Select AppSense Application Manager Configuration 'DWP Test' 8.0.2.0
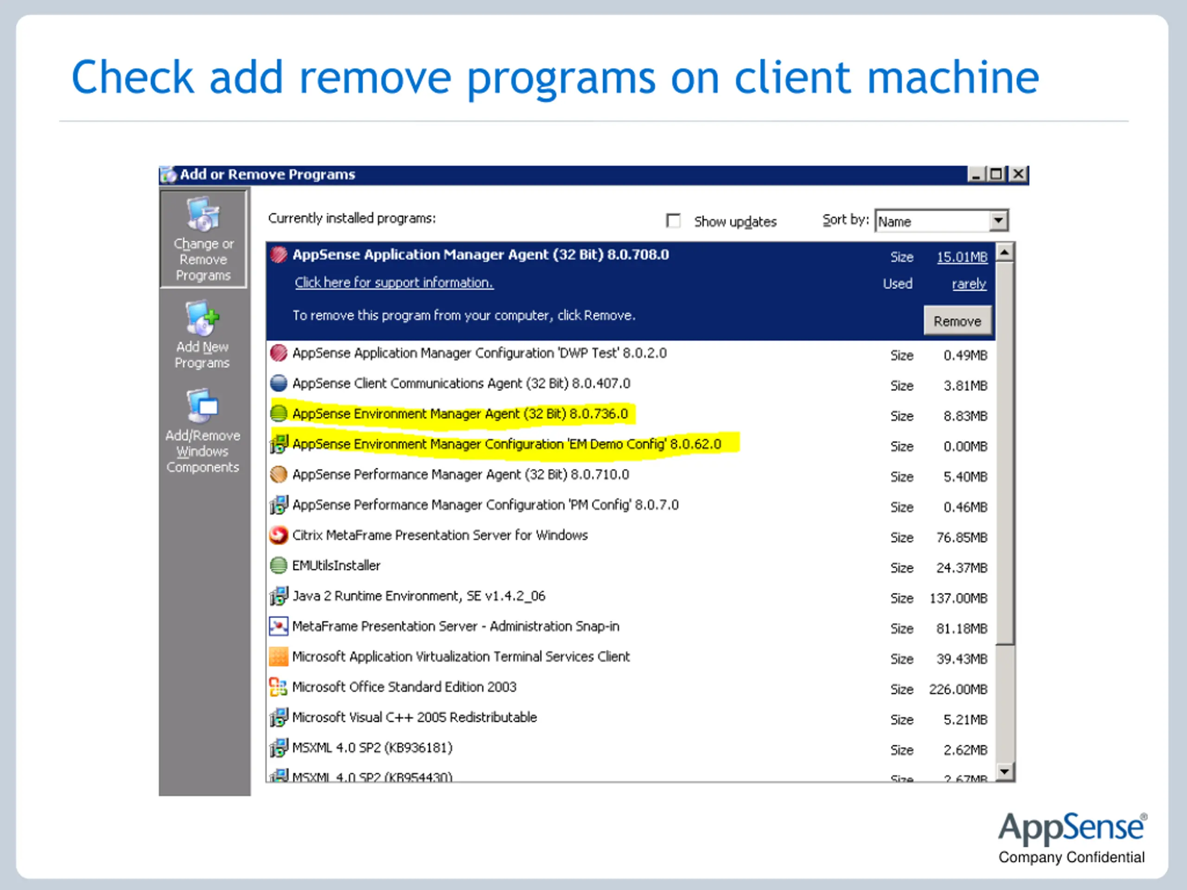Screen dimensions: 1187x890 (x=631, y=354)
